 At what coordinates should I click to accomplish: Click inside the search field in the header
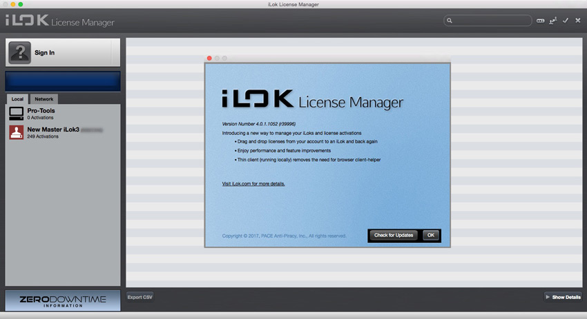coord(488,21)
